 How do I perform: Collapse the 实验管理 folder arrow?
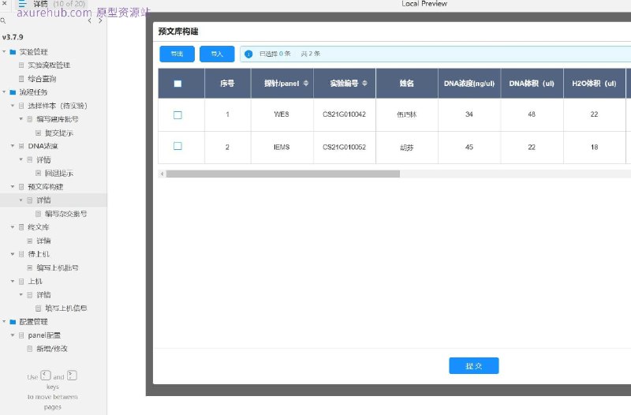[4, 52]
